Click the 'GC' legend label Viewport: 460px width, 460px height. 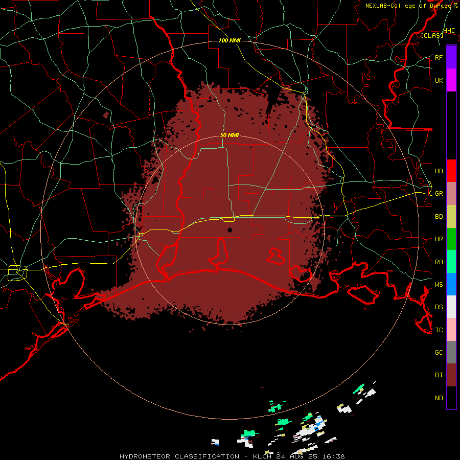point(439,352)
